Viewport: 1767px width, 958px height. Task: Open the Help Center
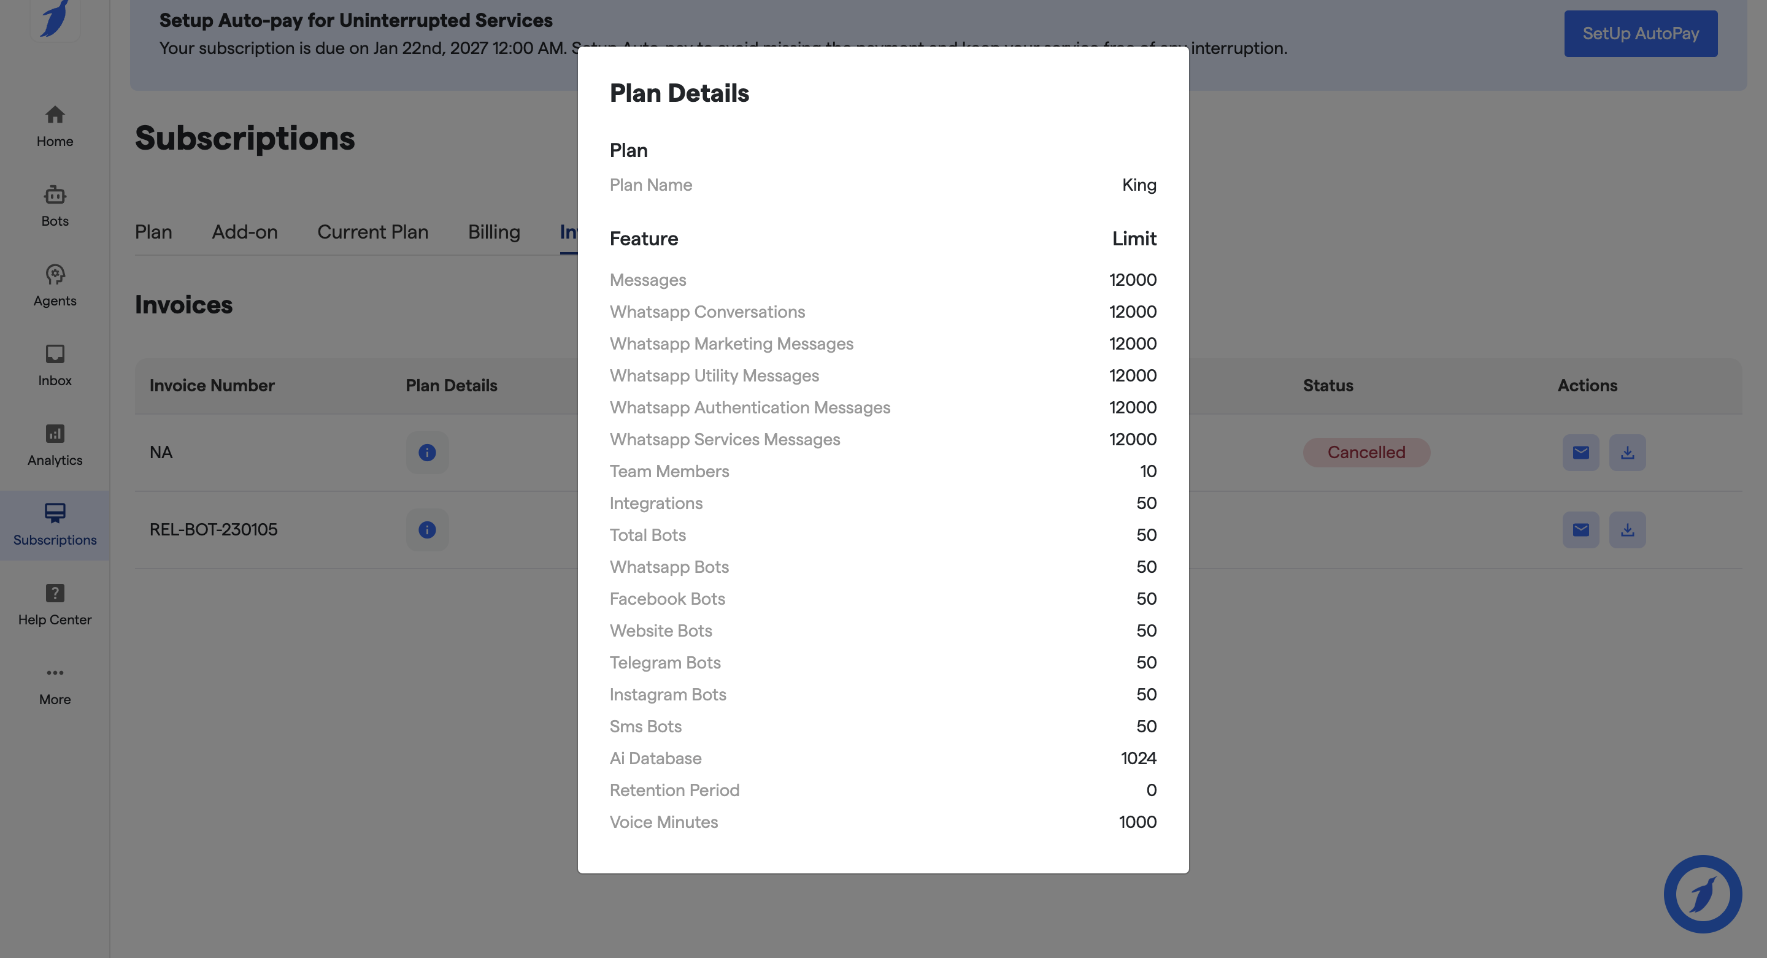55,604
